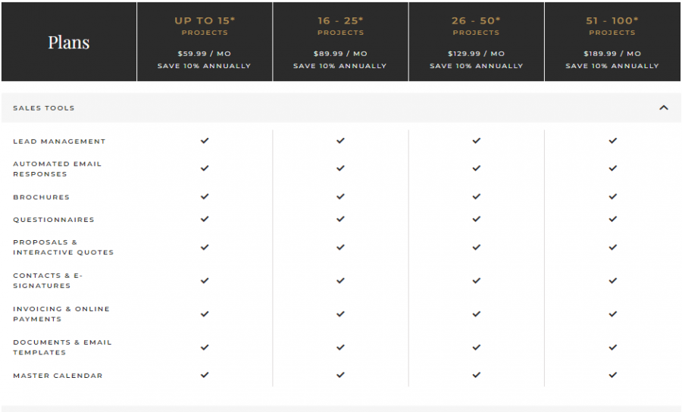This screenshot has width=682, height=412.
Task: Click Contacts & E-Signatures checkmark, 16 - 25 column
Action: tap(340, 281)
